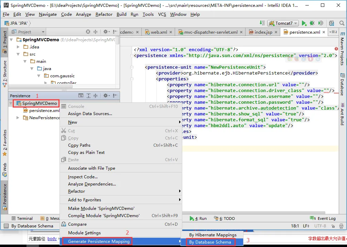Open the Event Log
Screen dimensions: 347x247
point(323,218)
